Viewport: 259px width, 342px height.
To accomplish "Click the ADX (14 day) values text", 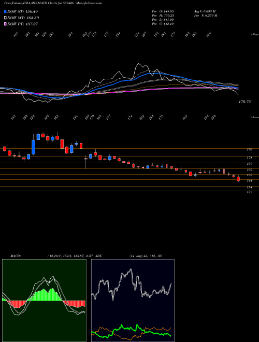I will [146, 256].
